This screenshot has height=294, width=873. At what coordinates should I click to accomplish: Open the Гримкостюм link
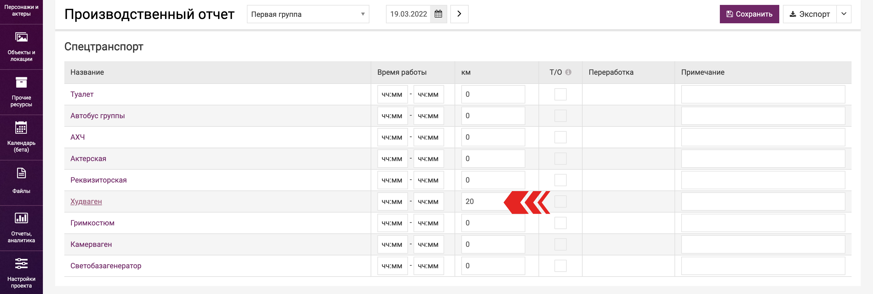[92, 223]
